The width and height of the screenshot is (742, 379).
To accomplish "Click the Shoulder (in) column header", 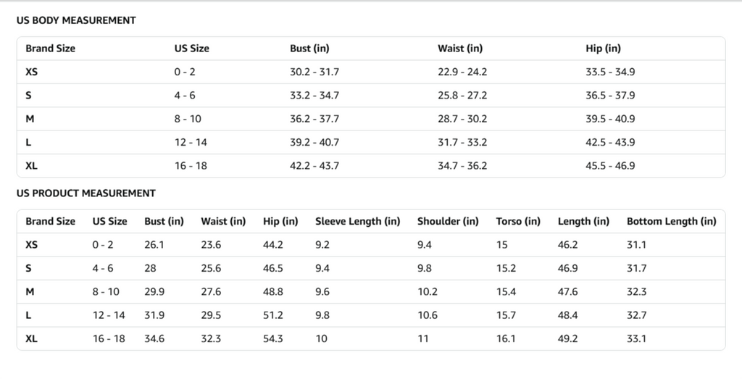I will point(448,222).
